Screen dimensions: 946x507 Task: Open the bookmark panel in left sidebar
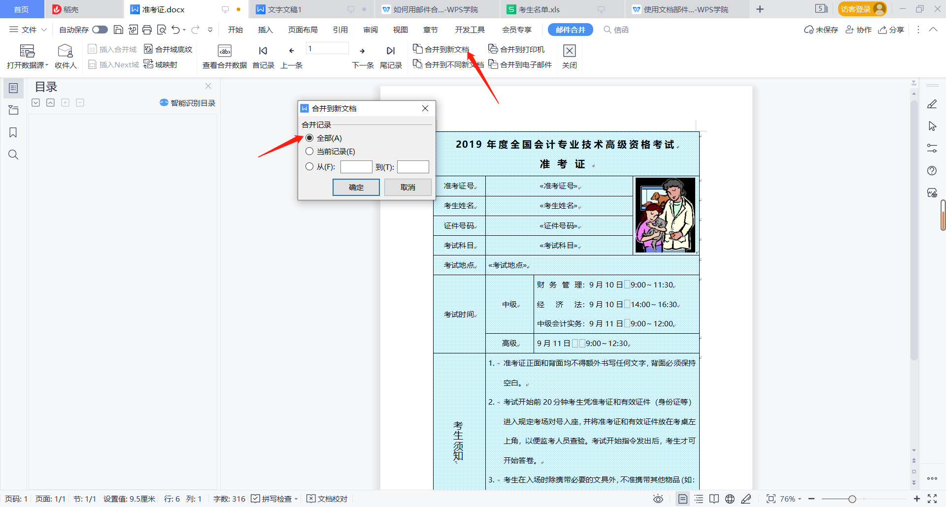[13, 132]
